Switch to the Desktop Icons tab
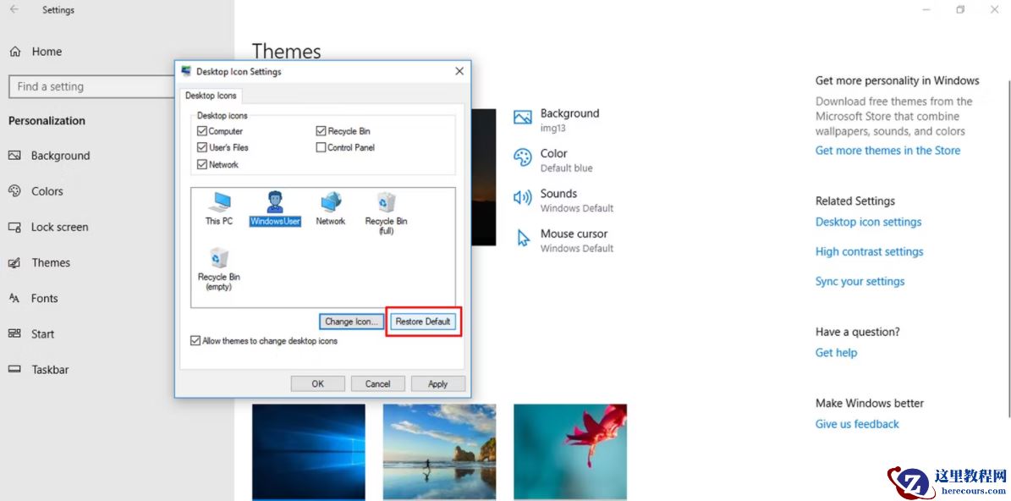Screen dimensions: 1011x501 (210, 96)
